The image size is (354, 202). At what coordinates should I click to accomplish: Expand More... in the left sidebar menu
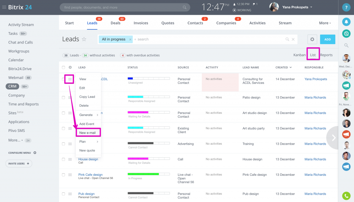coord(16,140)
